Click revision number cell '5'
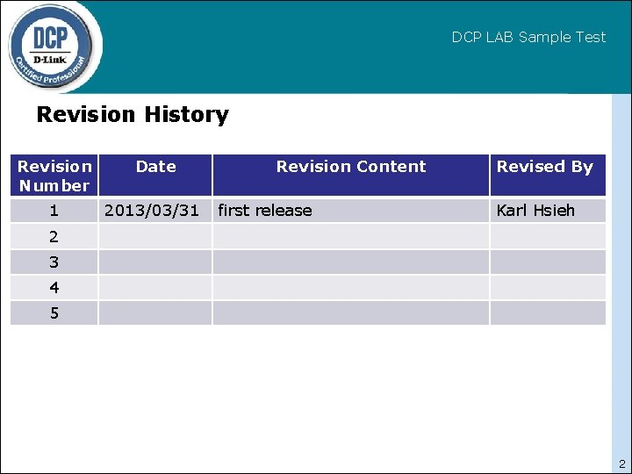 pyautogui.click(x=54, y=312)
